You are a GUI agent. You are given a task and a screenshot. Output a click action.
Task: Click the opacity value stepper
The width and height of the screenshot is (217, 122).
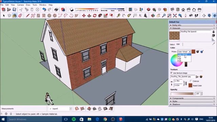coord(201,94)
